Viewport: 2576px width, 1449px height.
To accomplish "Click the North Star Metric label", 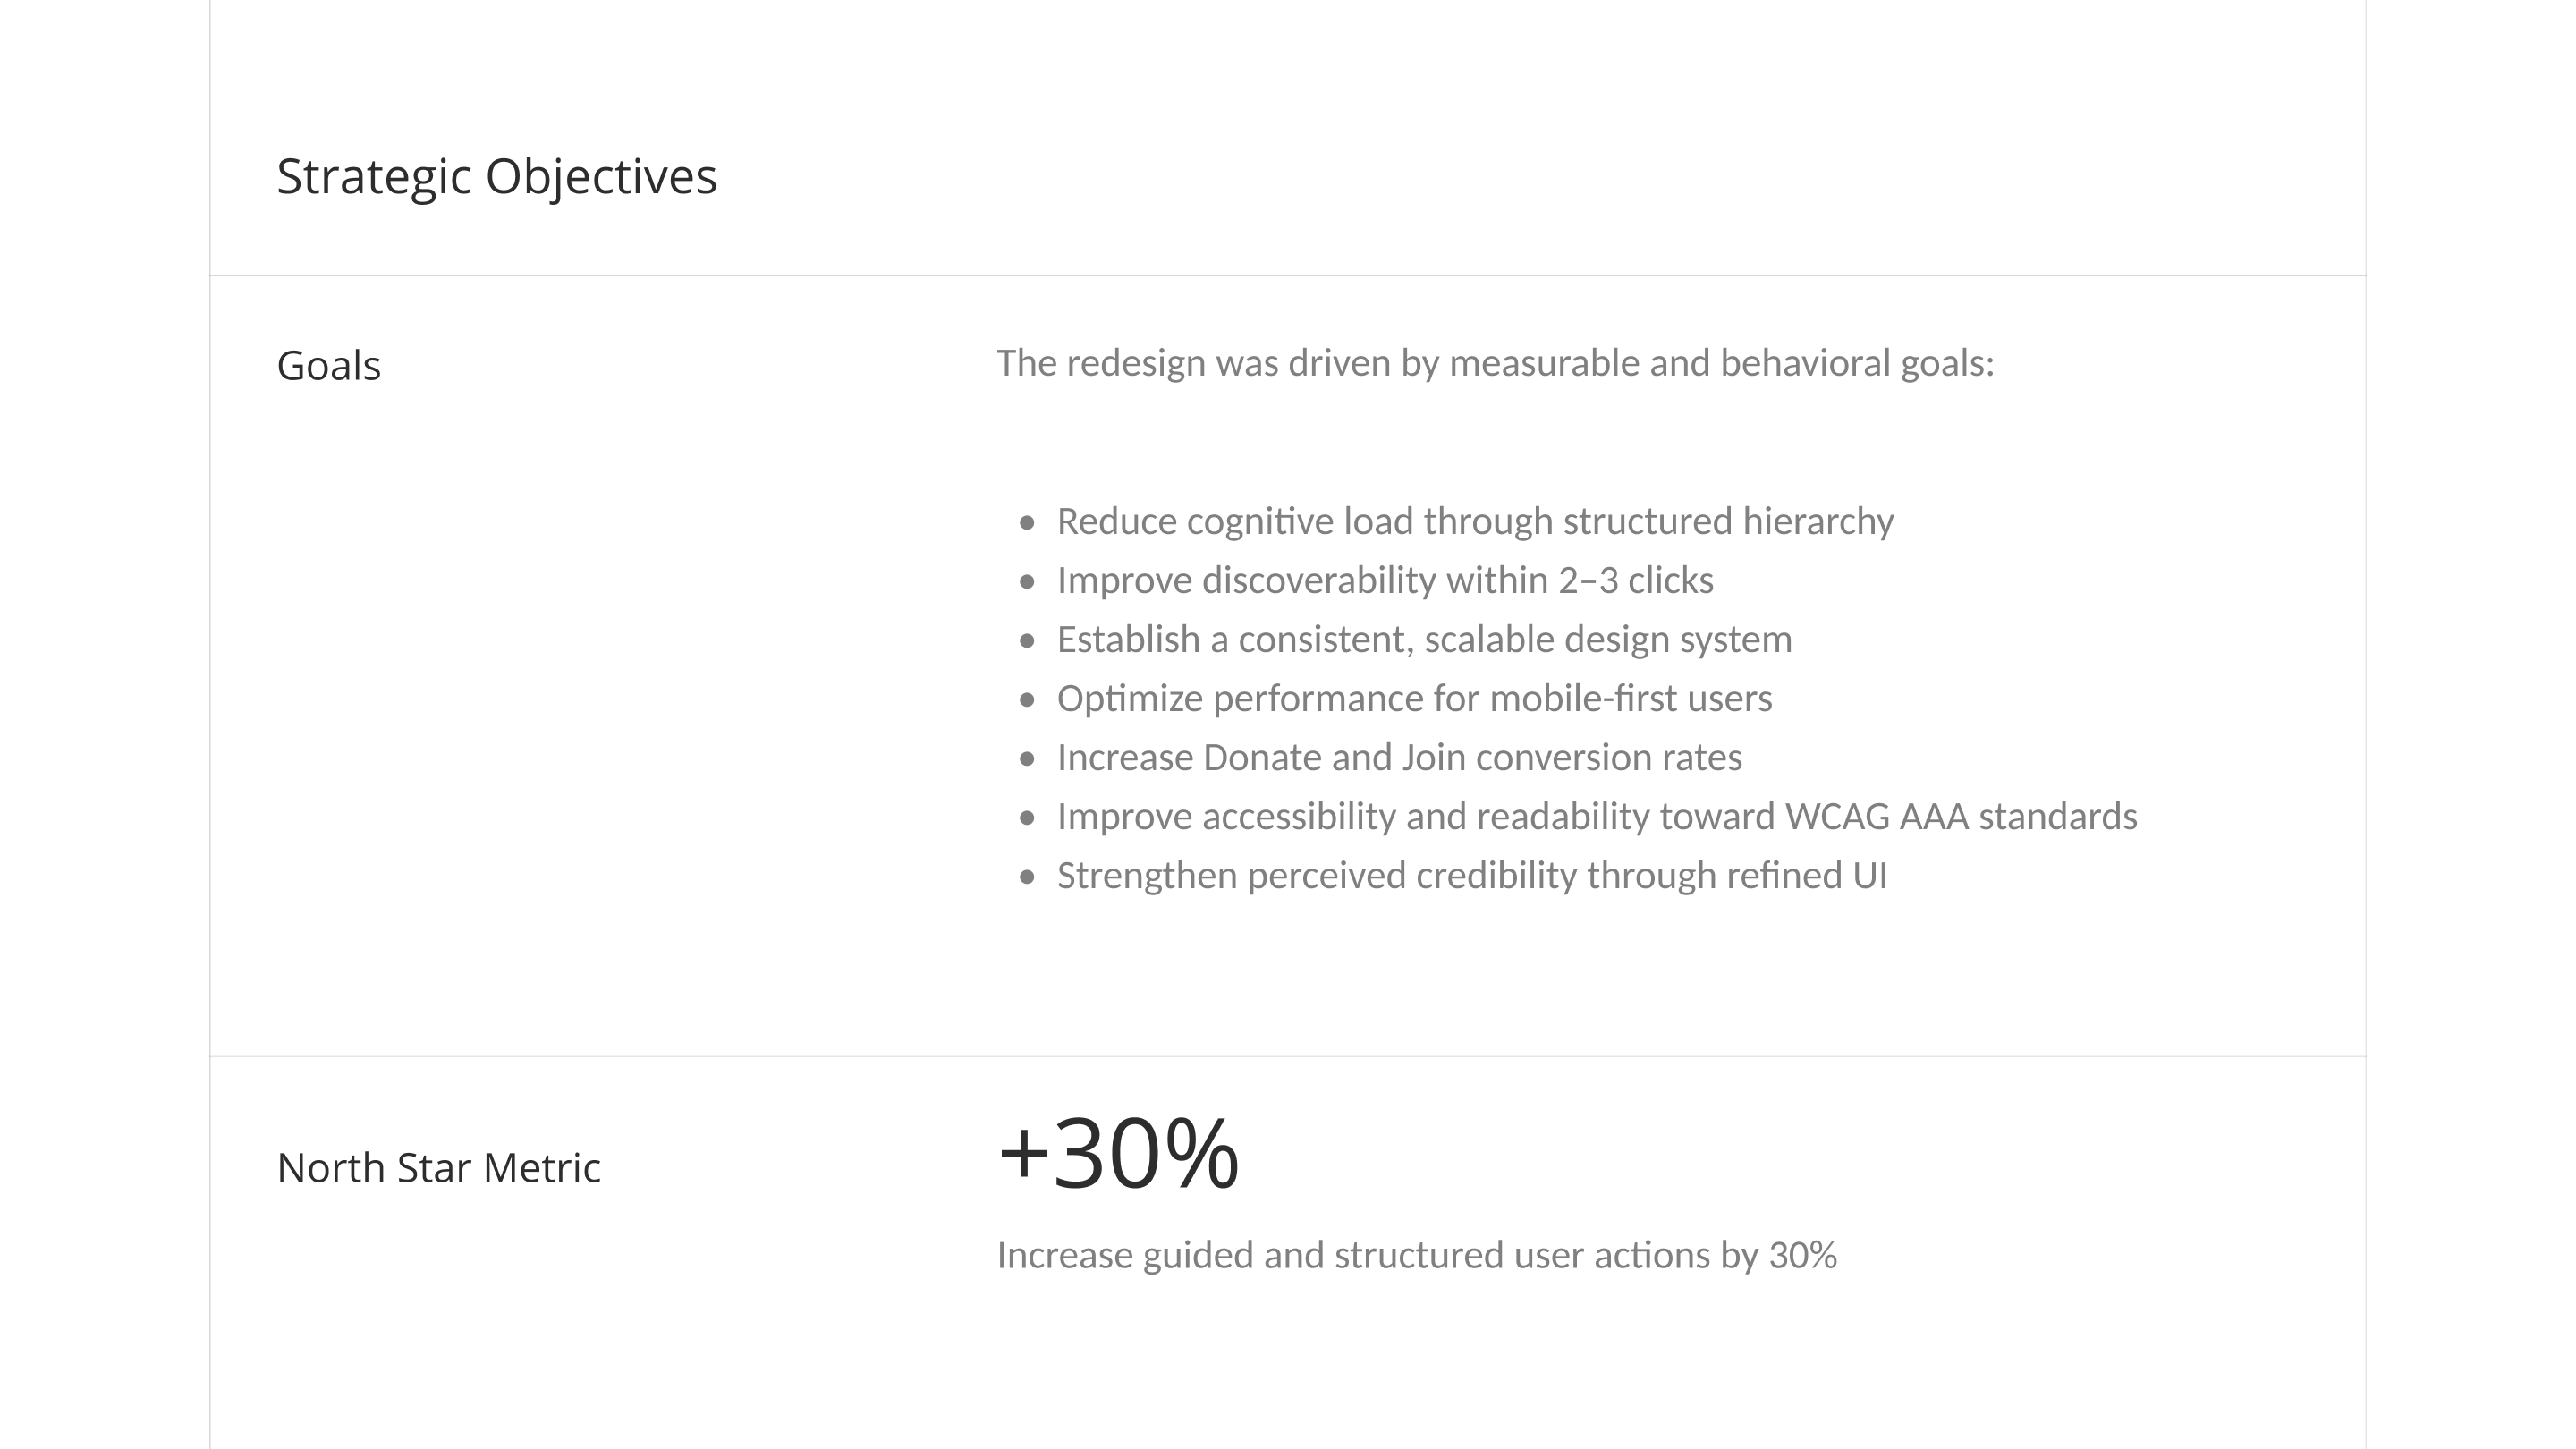I will [439, 1168].
